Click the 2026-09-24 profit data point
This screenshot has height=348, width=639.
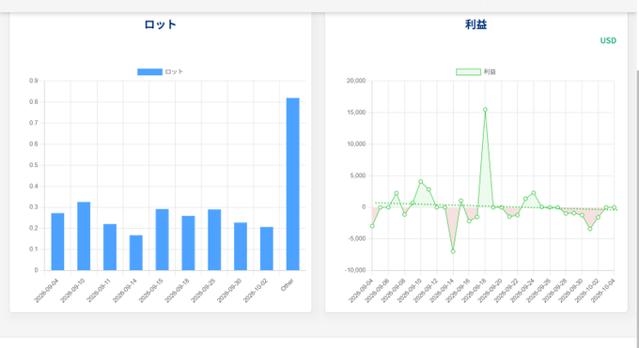pyautogui.click(x=534, y=193)
